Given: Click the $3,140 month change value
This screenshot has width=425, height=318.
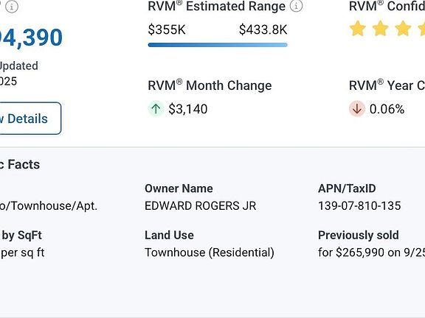Looking at the screenshot, I should (x=188, y=109).
